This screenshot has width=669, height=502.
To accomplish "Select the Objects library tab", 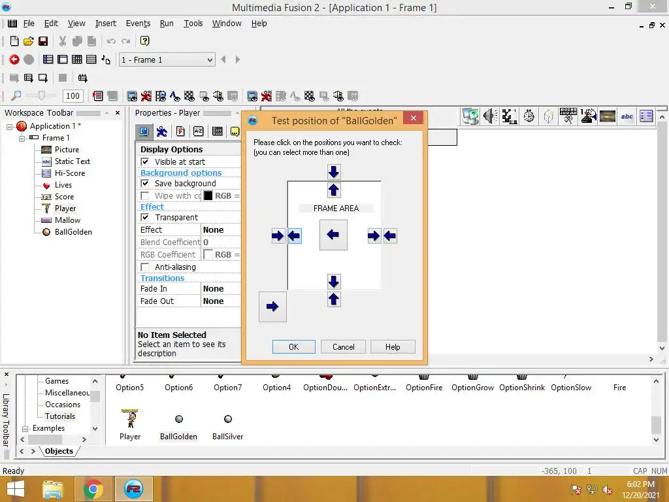I will point(59,451).
